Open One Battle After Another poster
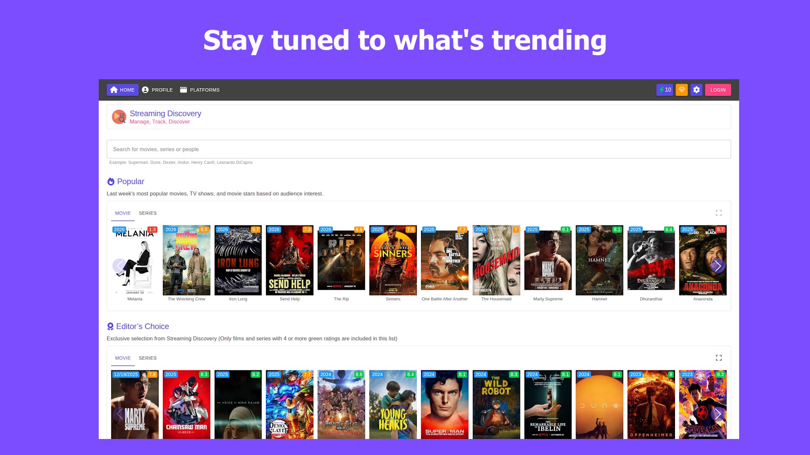This screenshot has width=810, height=455. [445, 260]
